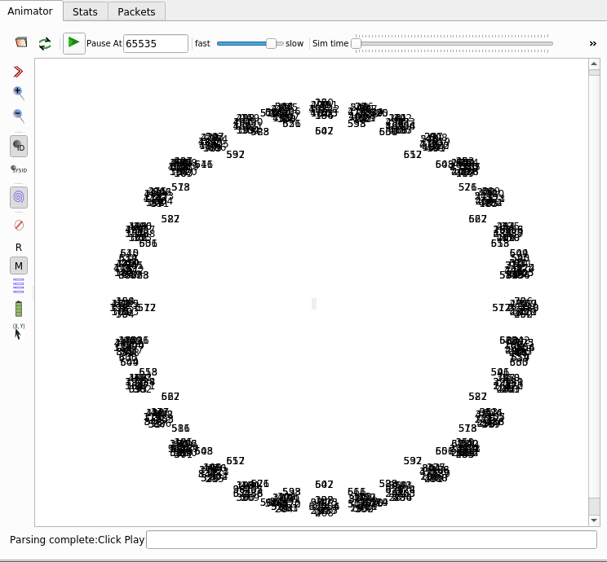Click the R reset button
Image resolution: width=607 pixels, height=562 pixels.
[x=19, y=247]
